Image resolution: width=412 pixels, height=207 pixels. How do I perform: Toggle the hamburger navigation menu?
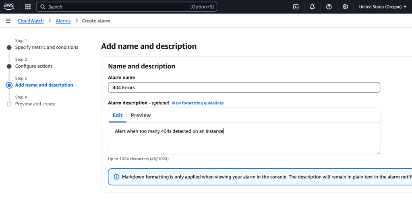click(8, 21)
